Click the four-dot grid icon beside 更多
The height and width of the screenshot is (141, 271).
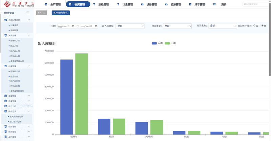coord(214,4)
